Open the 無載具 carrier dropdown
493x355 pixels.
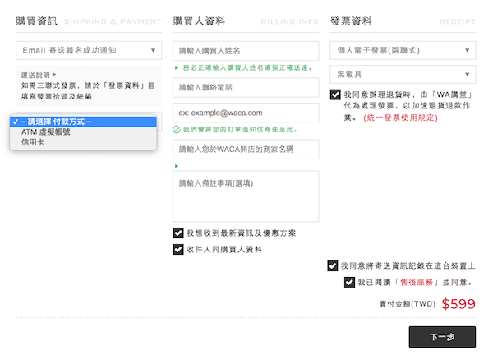403,74
